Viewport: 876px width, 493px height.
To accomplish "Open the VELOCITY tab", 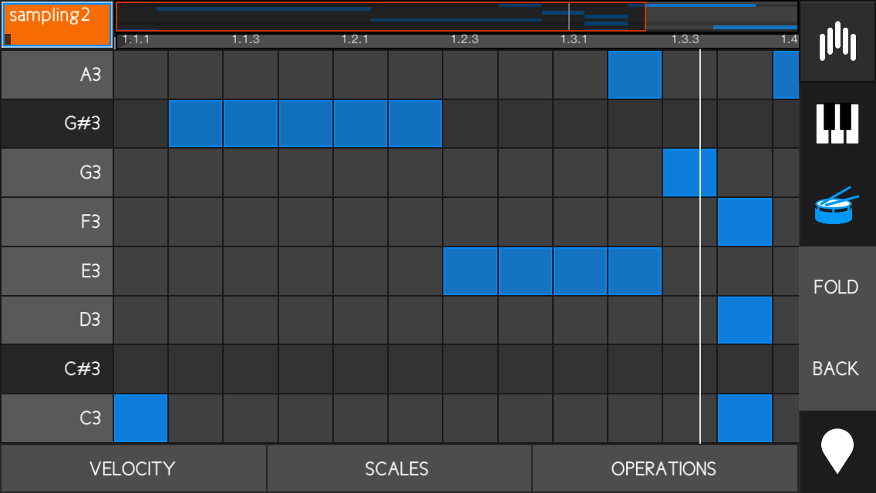I will coord(133,468).
